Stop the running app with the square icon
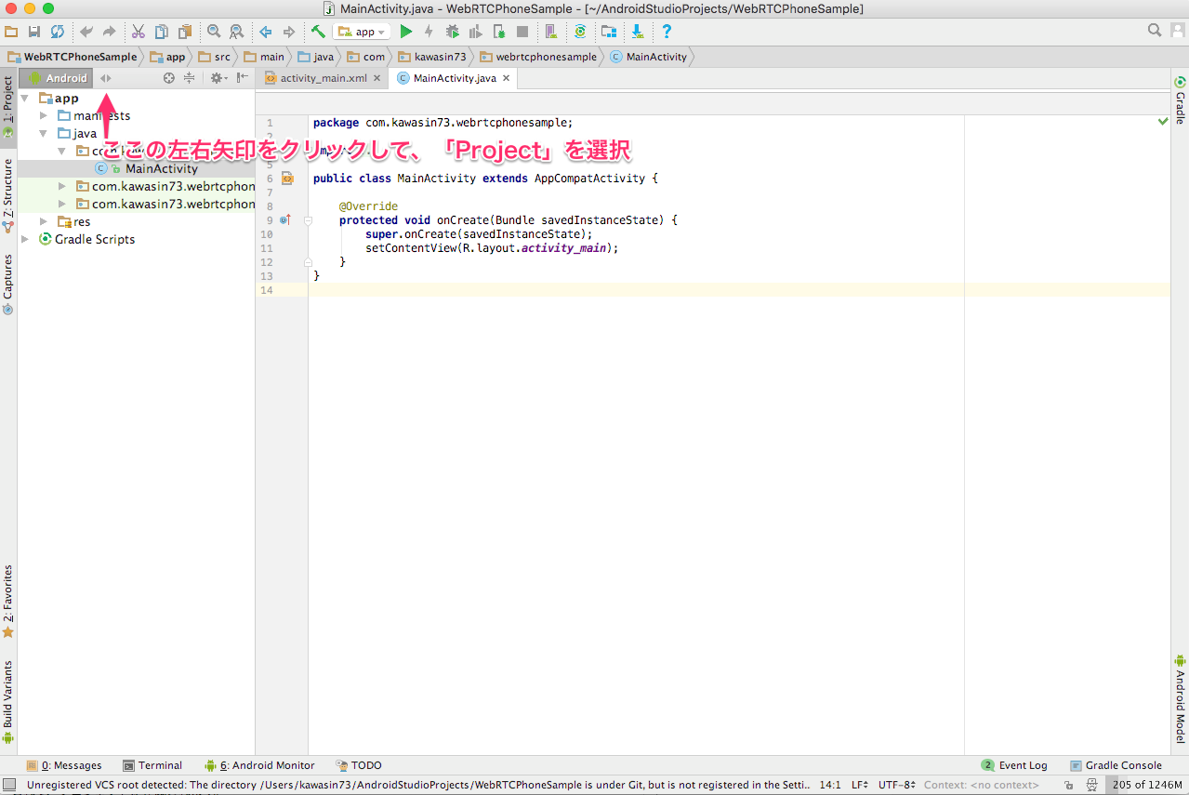 tap(522, 31)
